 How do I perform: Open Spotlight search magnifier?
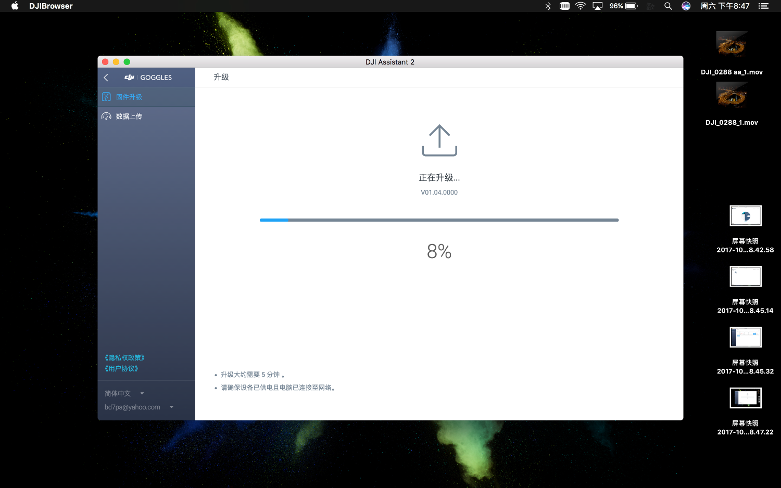click(x=668, y=6)
